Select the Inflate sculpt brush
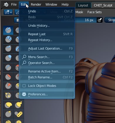 click(8, 58)
